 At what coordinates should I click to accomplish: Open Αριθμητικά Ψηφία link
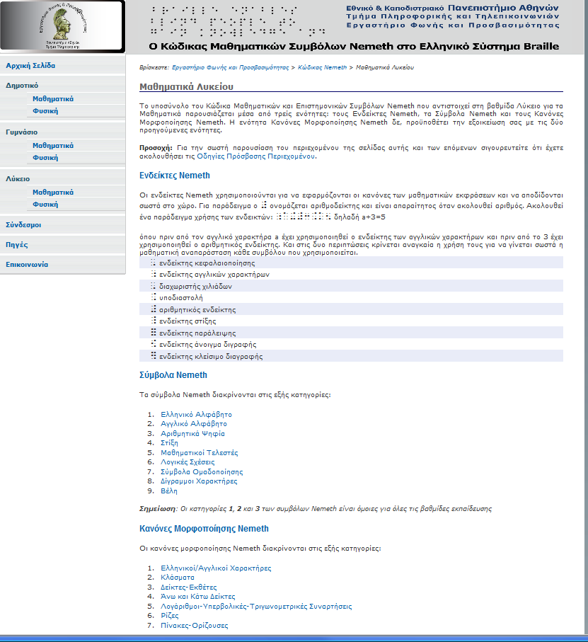[192, 434]
